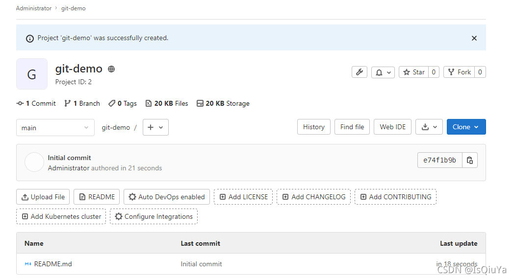Viewport: 514px width, 280px height.
Task: Open the notification bell dropdown
Action: tap(383, 72)
